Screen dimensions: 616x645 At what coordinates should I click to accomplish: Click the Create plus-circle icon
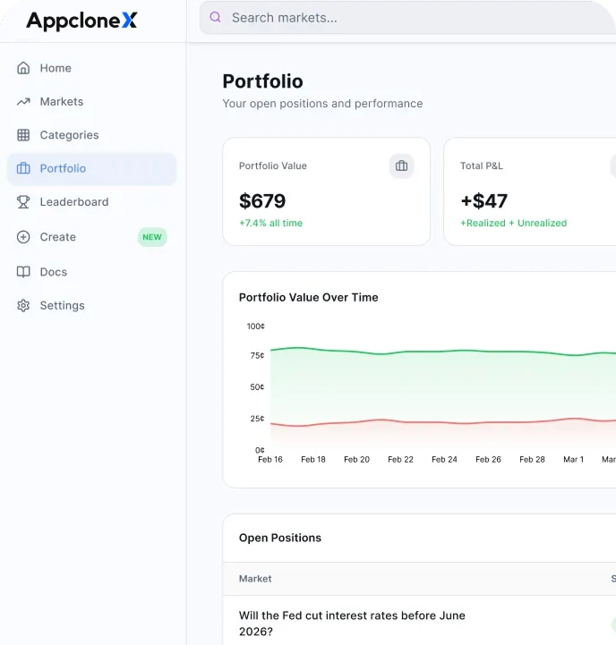click(23, 237)
